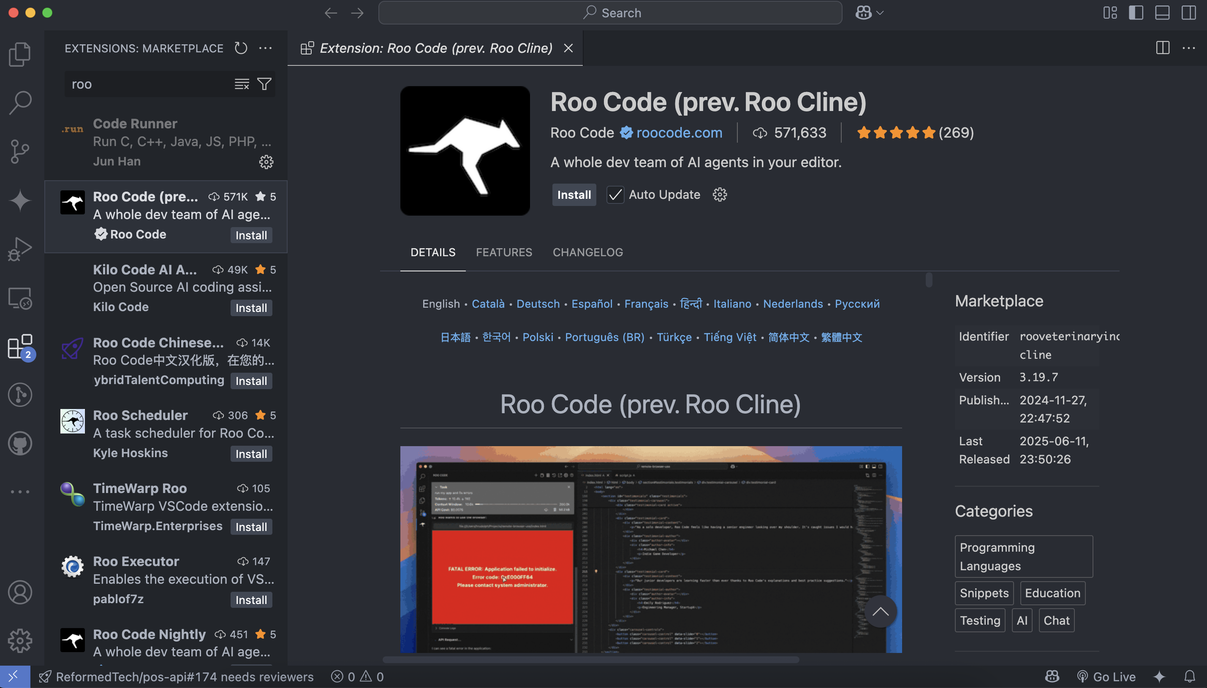Install Kilo Code AI Agent extension
1207x688 pixels.
pyautogui.click(x=251, y=308)
